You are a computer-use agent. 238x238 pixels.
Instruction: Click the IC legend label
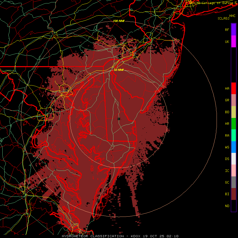(227, 171)
